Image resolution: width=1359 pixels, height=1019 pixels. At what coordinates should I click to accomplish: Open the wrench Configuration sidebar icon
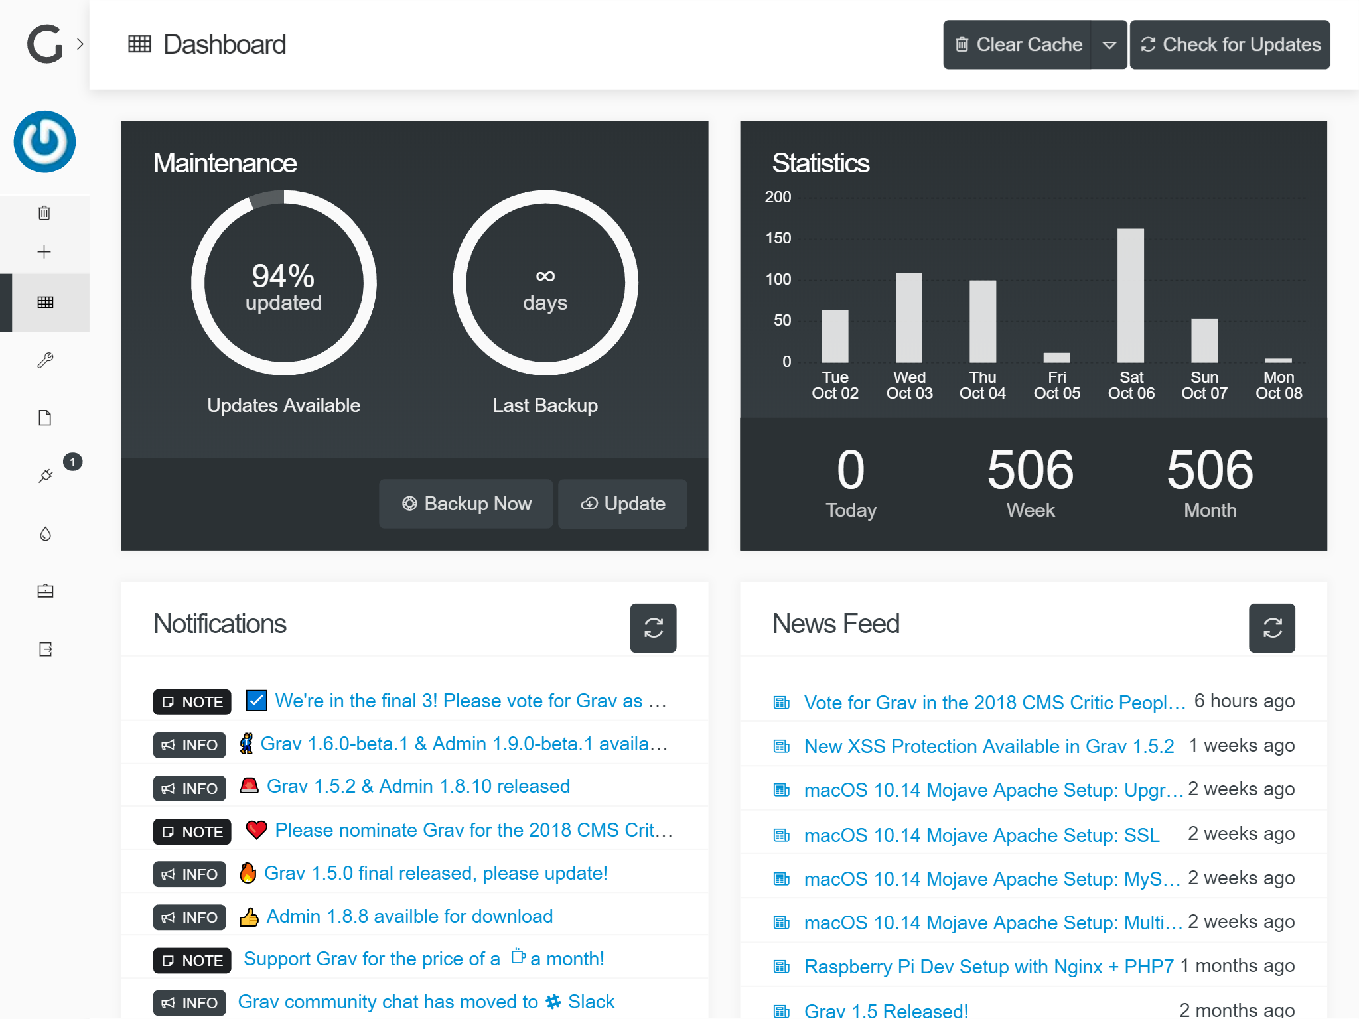(45, 360)
